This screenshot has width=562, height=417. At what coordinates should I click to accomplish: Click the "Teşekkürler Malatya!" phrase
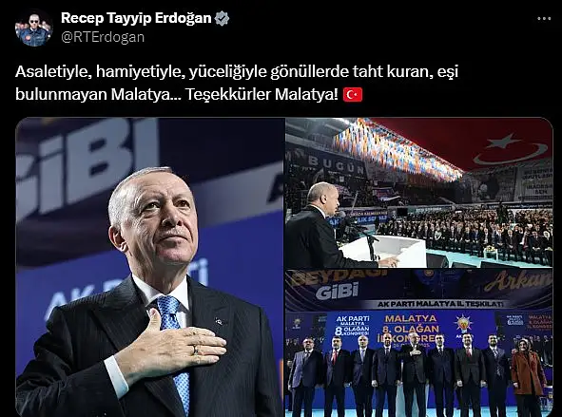262,95
